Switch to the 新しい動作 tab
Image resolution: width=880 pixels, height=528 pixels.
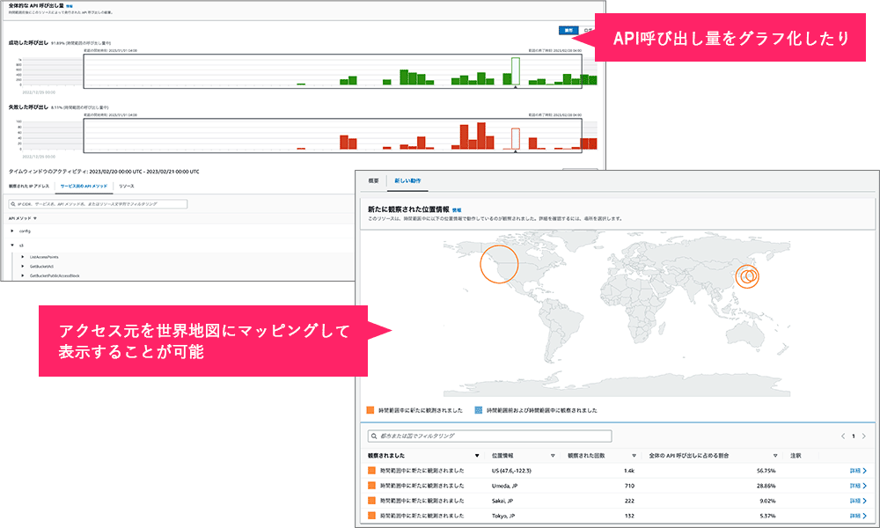(407, 180)
